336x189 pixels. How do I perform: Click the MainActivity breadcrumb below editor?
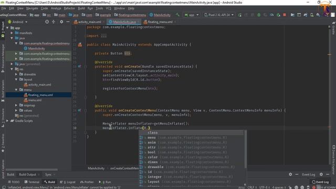tap(96, 169)
